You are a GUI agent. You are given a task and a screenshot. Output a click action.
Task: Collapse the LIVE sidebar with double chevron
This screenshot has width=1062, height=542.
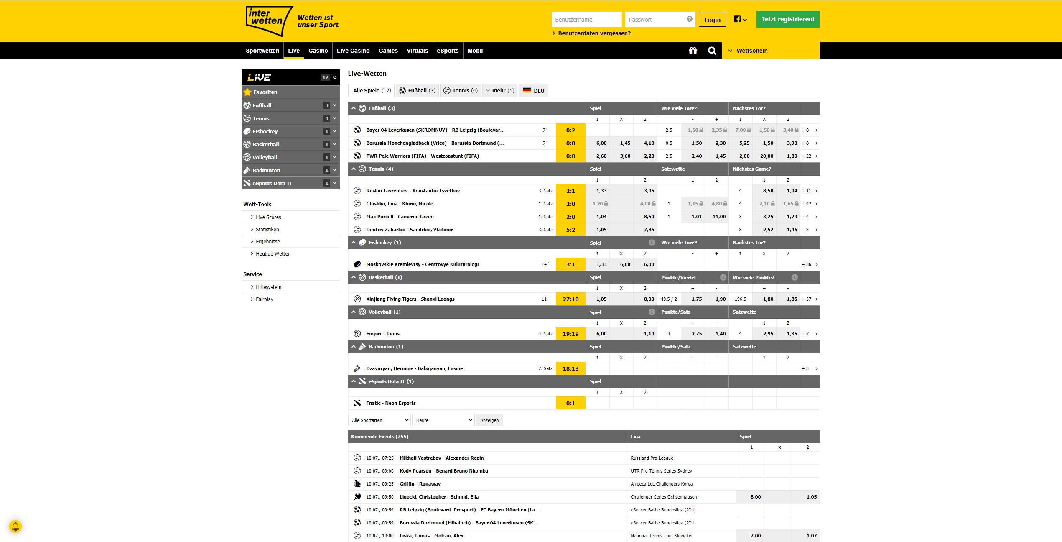[335, 77]
